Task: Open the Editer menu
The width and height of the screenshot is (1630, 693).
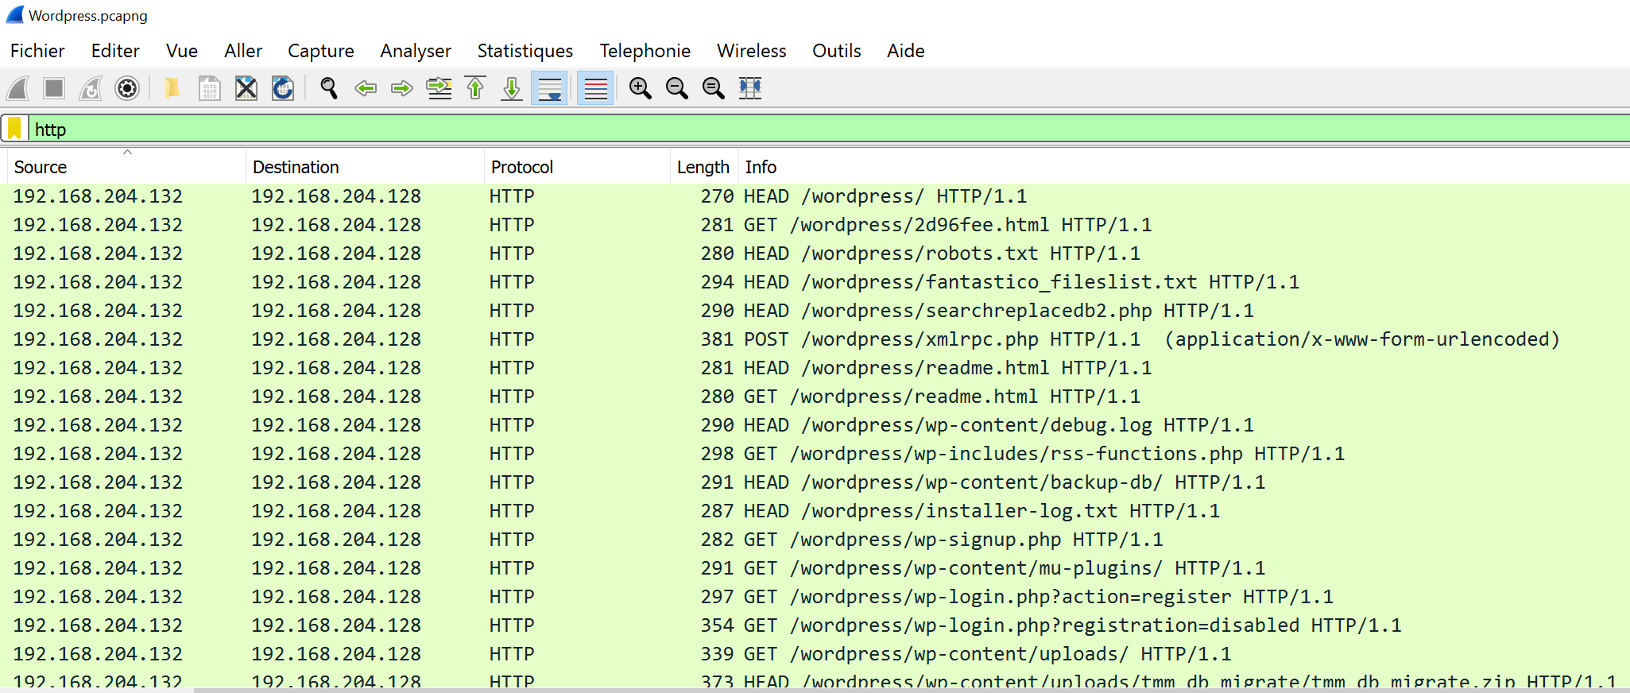Action: pos(115,51)
